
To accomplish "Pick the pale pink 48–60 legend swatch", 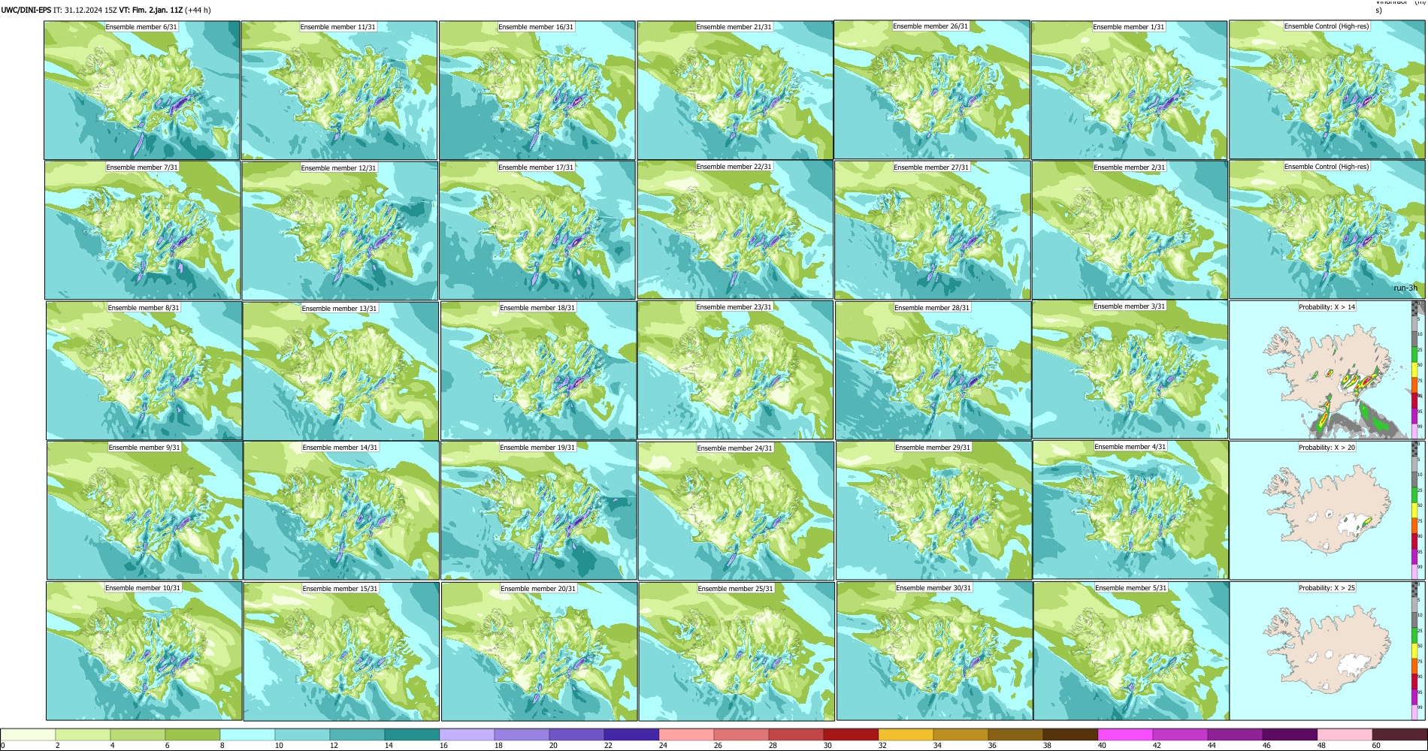I will point(1345,734).
